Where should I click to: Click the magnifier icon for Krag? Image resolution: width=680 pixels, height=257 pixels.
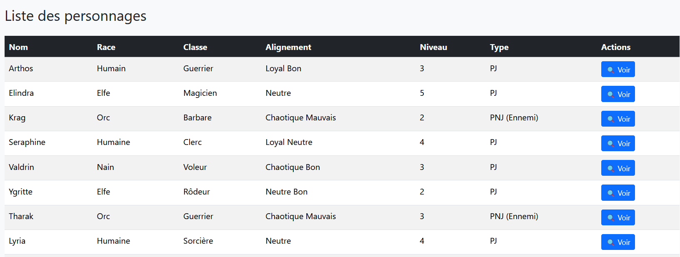(611, 119)
